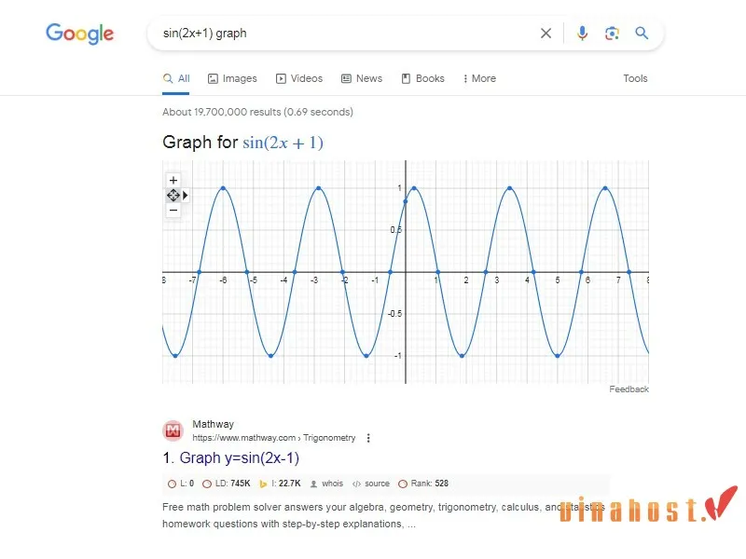Start voice search with the microphone icon
746x559 pixels.
(583, 34)
